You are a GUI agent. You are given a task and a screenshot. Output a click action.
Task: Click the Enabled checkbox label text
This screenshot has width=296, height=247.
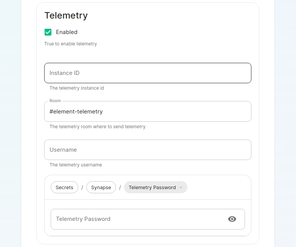coord(67,32)
